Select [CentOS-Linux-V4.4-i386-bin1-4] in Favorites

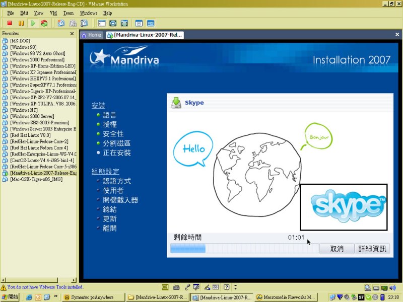[42, 161]
